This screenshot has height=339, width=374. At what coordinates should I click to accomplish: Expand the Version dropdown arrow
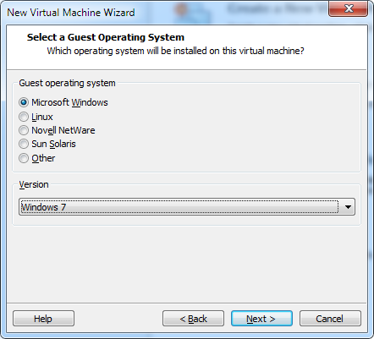point(348,207)
